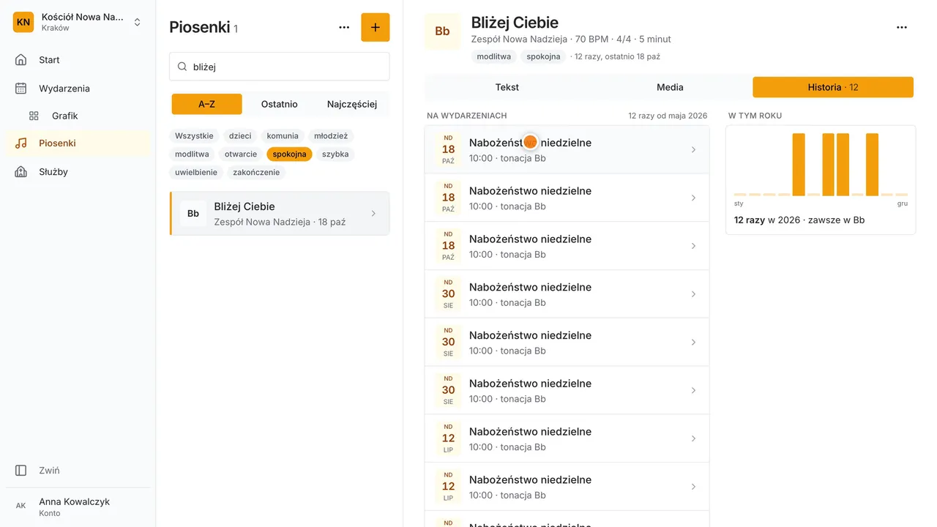Toggle the otwarcie tag filter

pyautogui.click(x=241, y=154)
